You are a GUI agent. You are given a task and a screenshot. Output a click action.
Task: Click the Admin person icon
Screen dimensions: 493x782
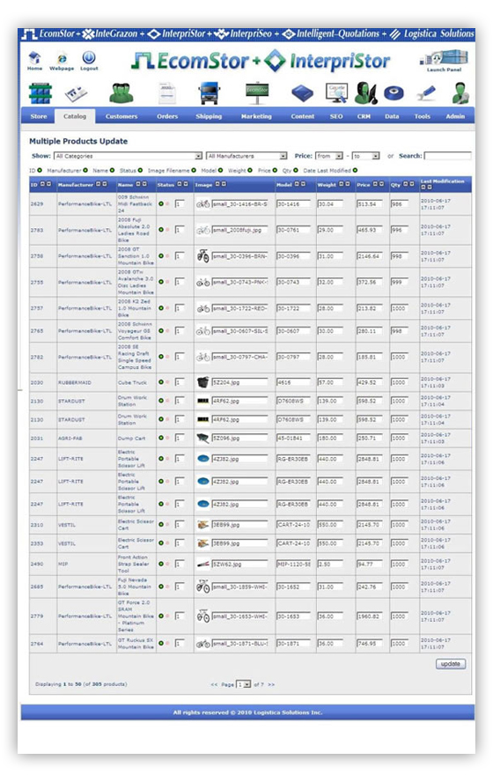tap(459, 93)
